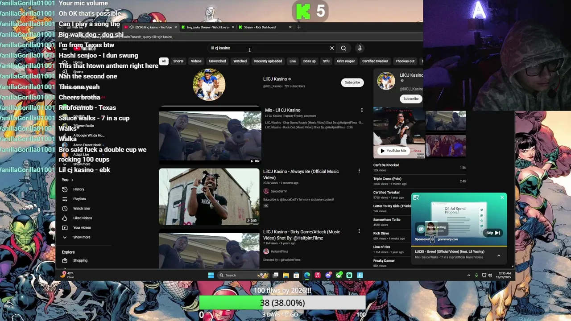
Task: Switch to Microsoft Edge in the taskbar
Action: coord(307,275)
